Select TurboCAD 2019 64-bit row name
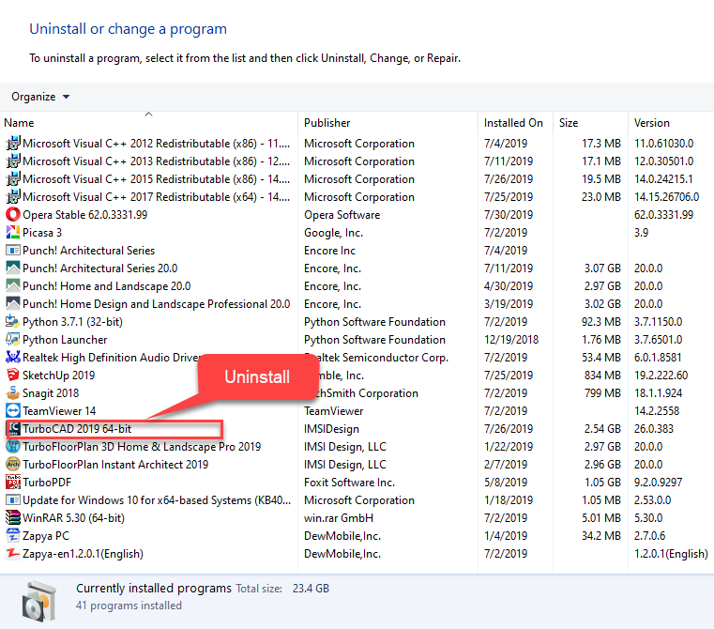 point(77,429)
